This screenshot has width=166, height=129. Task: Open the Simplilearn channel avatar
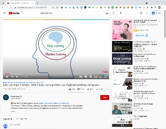6,97
